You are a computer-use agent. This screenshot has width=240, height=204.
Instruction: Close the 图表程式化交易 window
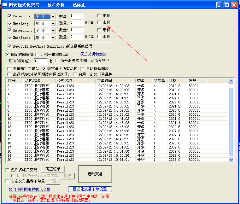click(x=234, y=5)
